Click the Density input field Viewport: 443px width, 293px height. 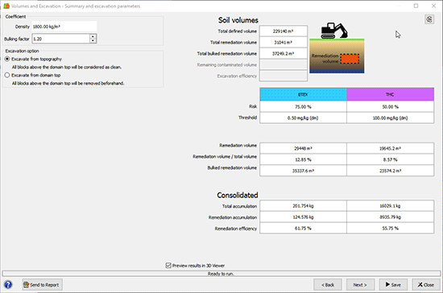pos(64,27)
